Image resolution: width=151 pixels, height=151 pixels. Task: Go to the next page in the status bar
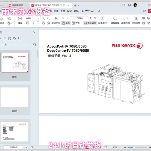tap(26, 147)
